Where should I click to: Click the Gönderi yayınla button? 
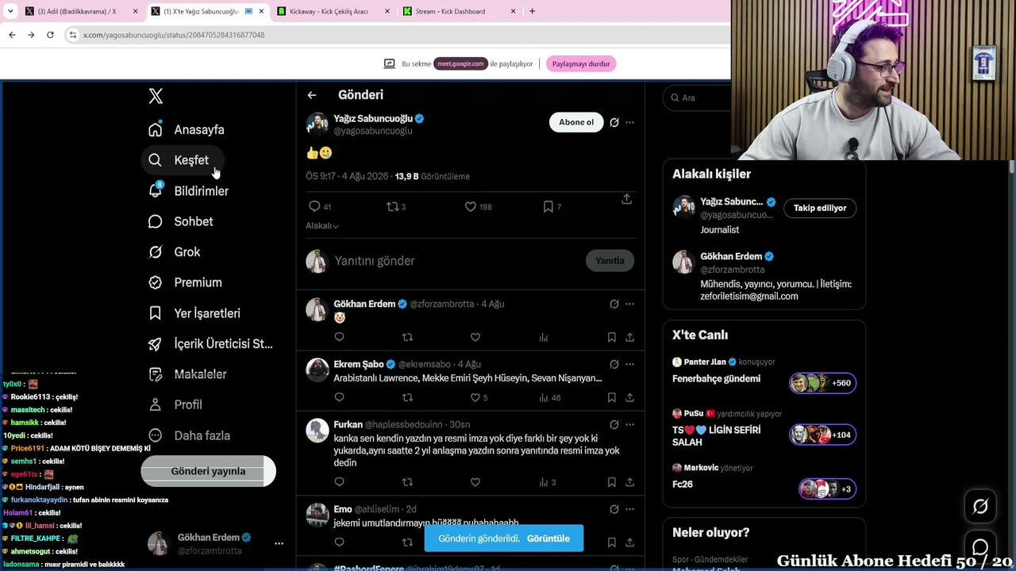[x=208, y=471]
